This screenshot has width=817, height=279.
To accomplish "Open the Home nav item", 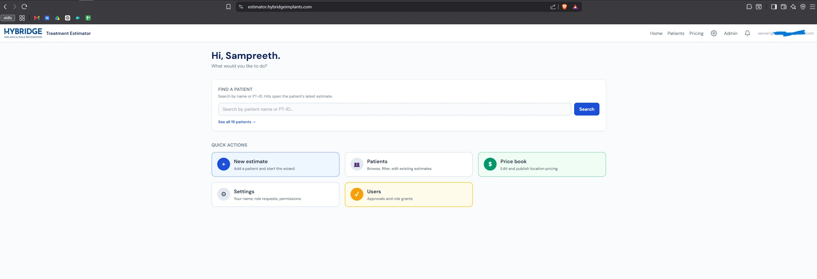I will [656, 33].
